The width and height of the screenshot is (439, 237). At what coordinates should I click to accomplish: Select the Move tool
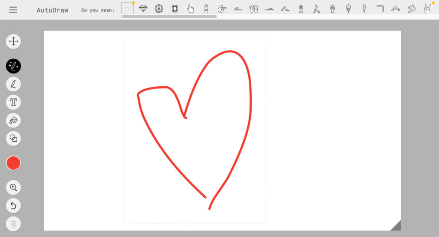[x=13, y=41]
